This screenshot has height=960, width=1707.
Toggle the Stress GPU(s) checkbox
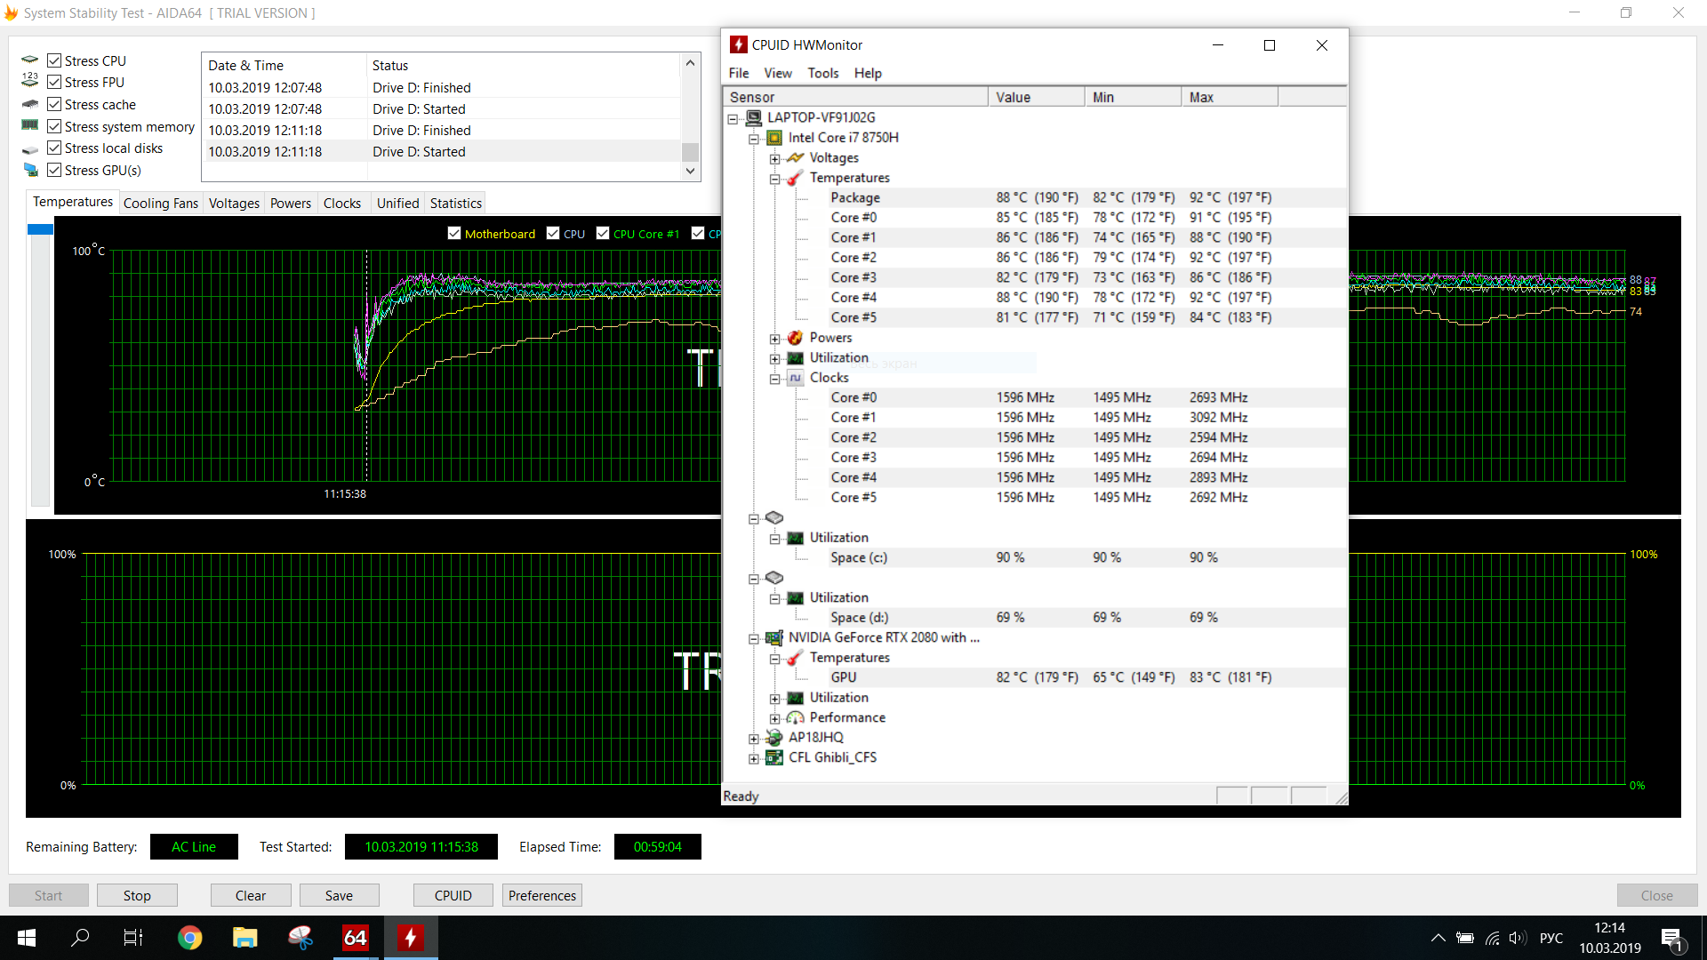(x=54, y=171)
